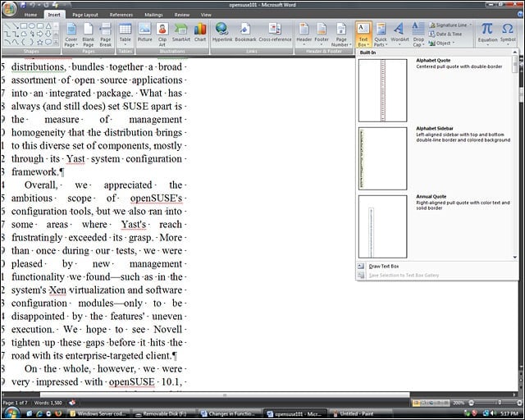Insert a Table from the ribbon
Screen dimensions: 525x420
click(125, 34)
